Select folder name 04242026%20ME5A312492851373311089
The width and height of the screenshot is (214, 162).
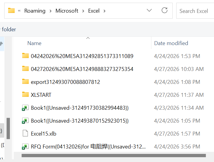pyautogui.click(x=82, y=56)
